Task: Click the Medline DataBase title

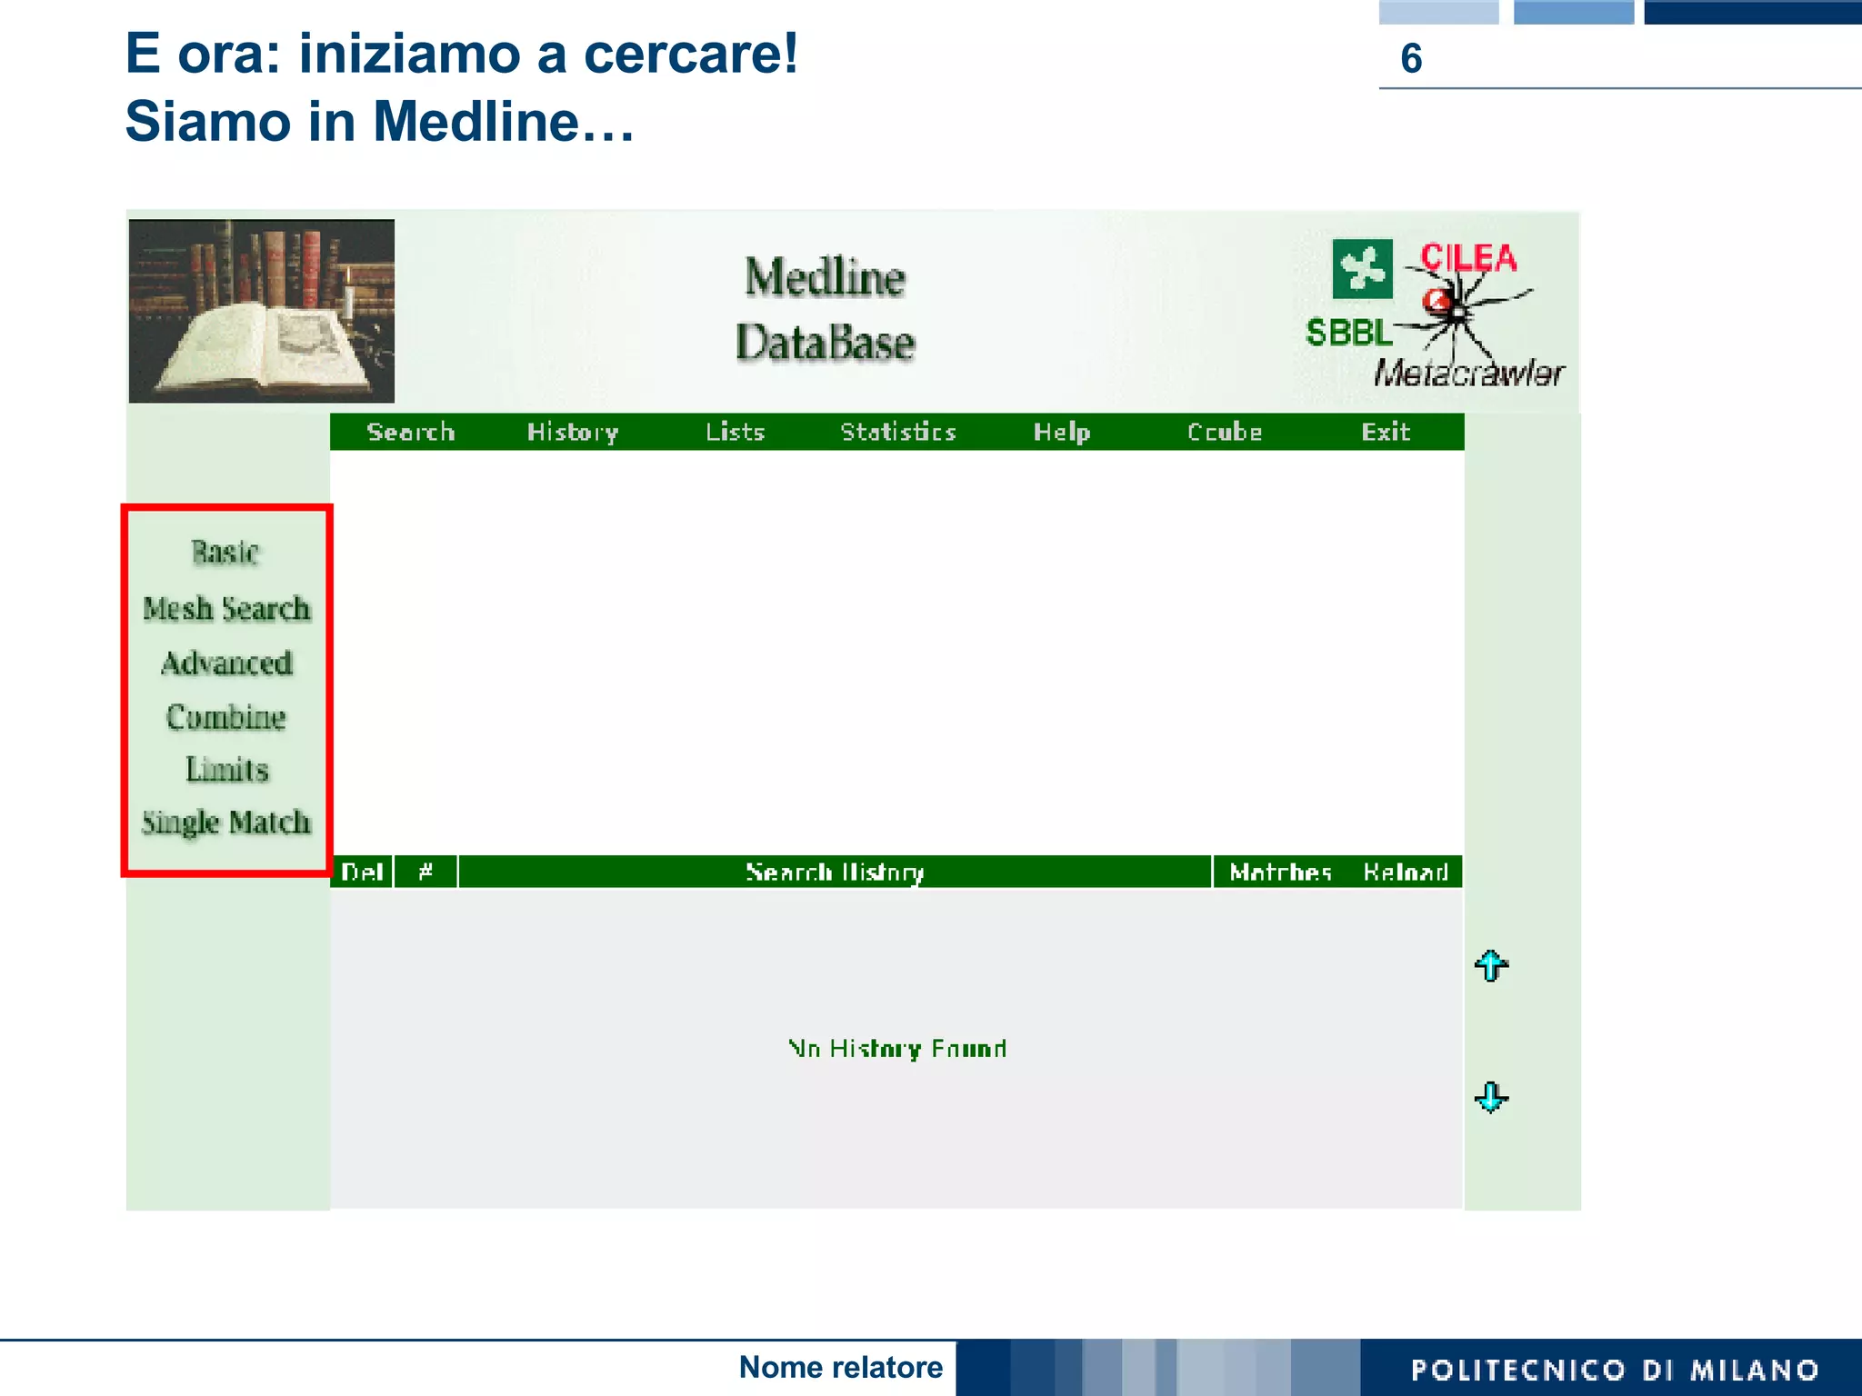Action: click(826, 310)
